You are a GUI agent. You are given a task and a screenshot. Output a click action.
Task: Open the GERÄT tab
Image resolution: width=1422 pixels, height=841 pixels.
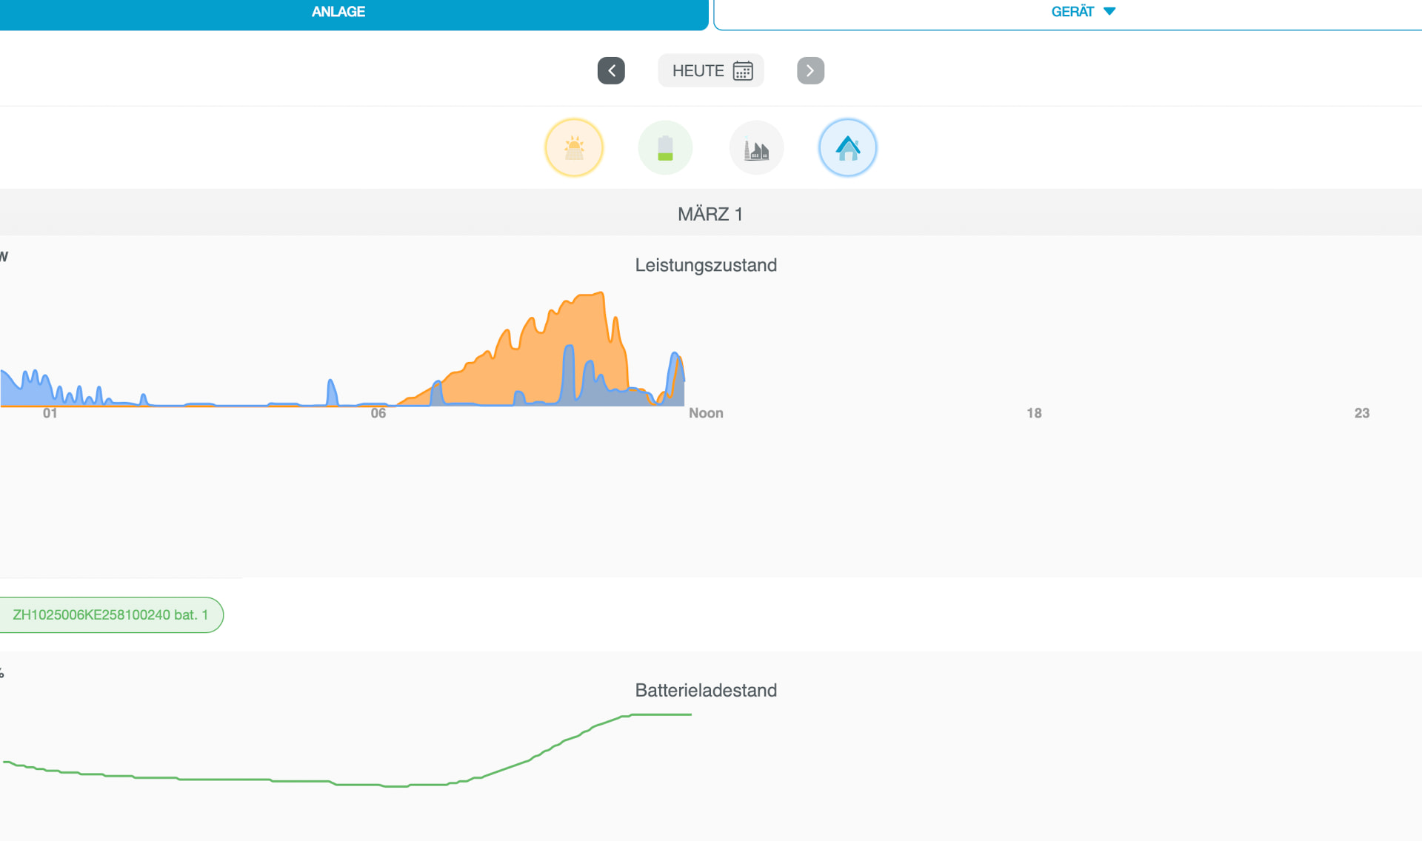tap(1072, 12)
